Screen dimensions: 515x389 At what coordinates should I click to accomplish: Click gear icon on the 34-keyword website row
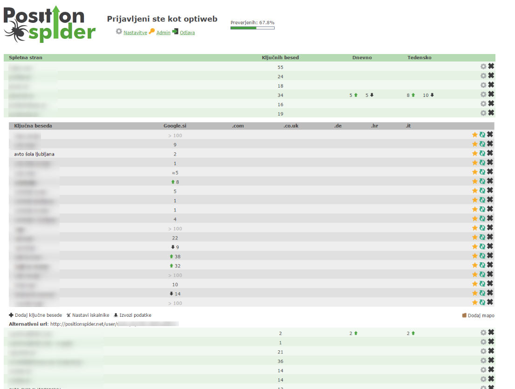tap(483, 95)
